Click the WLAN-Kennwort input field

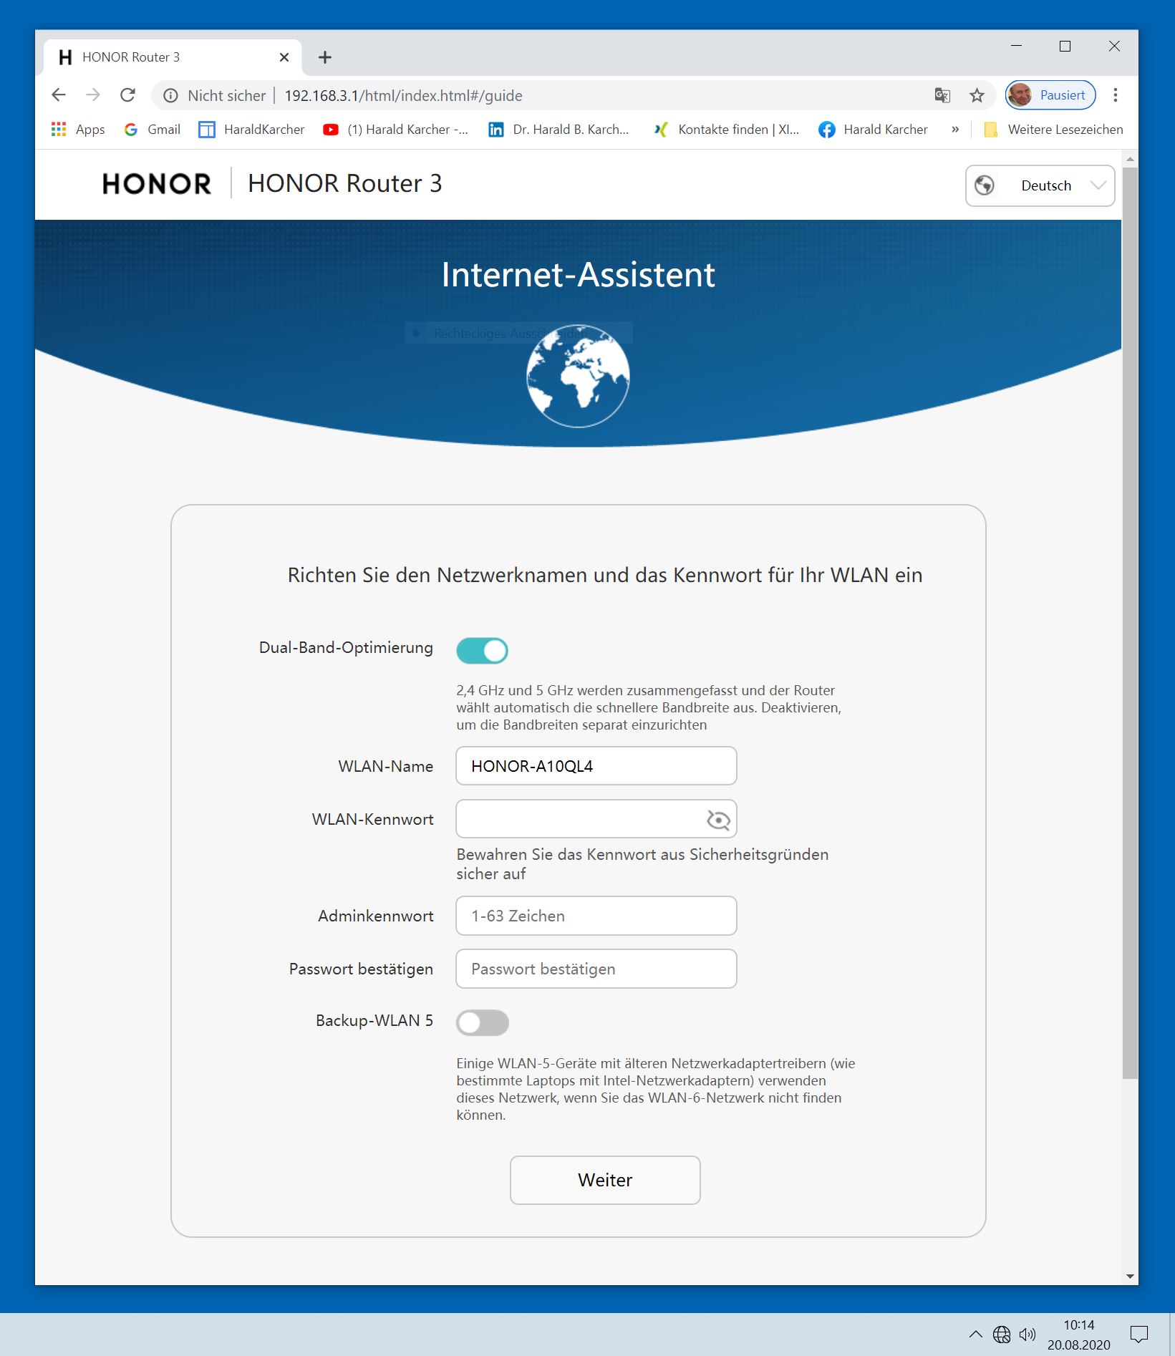596,819
